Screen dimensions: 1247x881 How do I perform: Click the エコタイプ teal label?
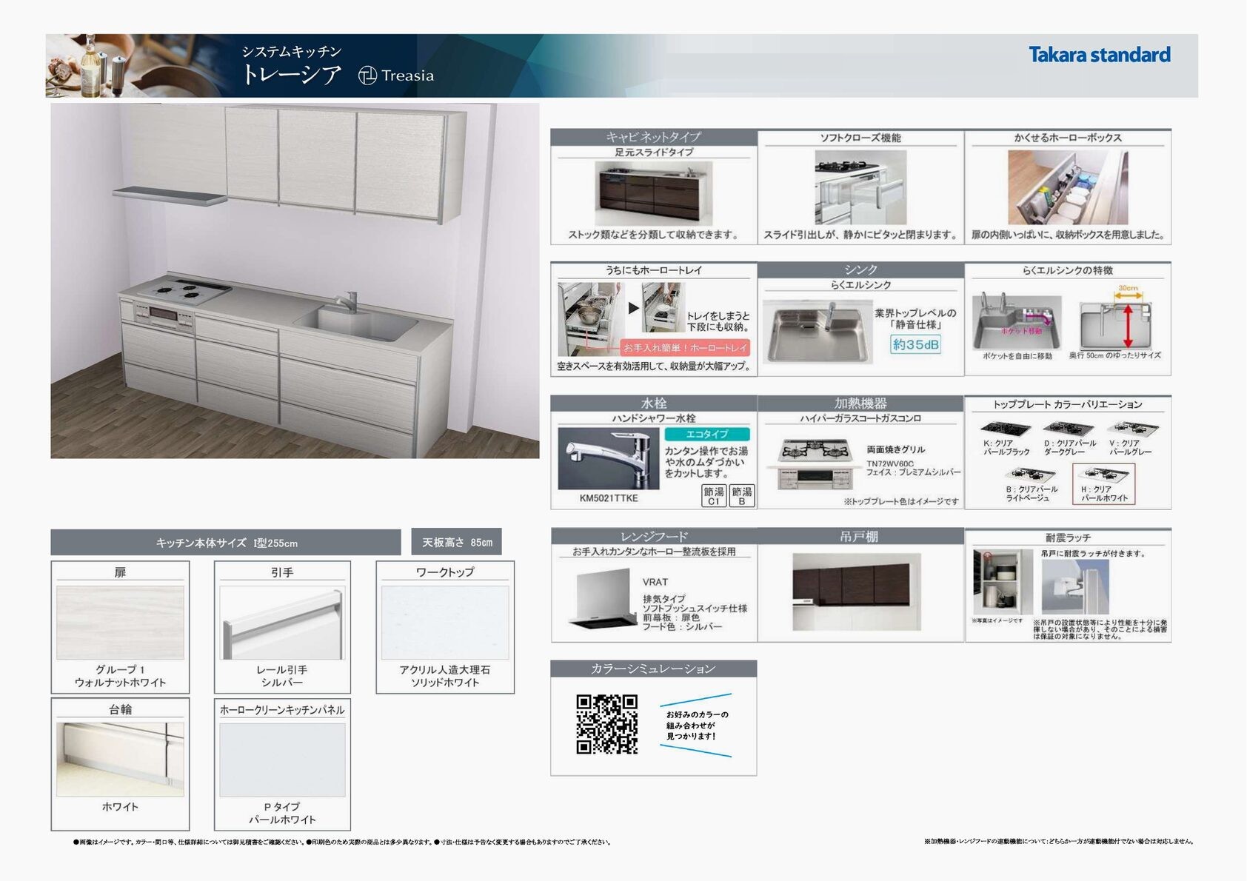pyautogui.click(x=707, y=435)
